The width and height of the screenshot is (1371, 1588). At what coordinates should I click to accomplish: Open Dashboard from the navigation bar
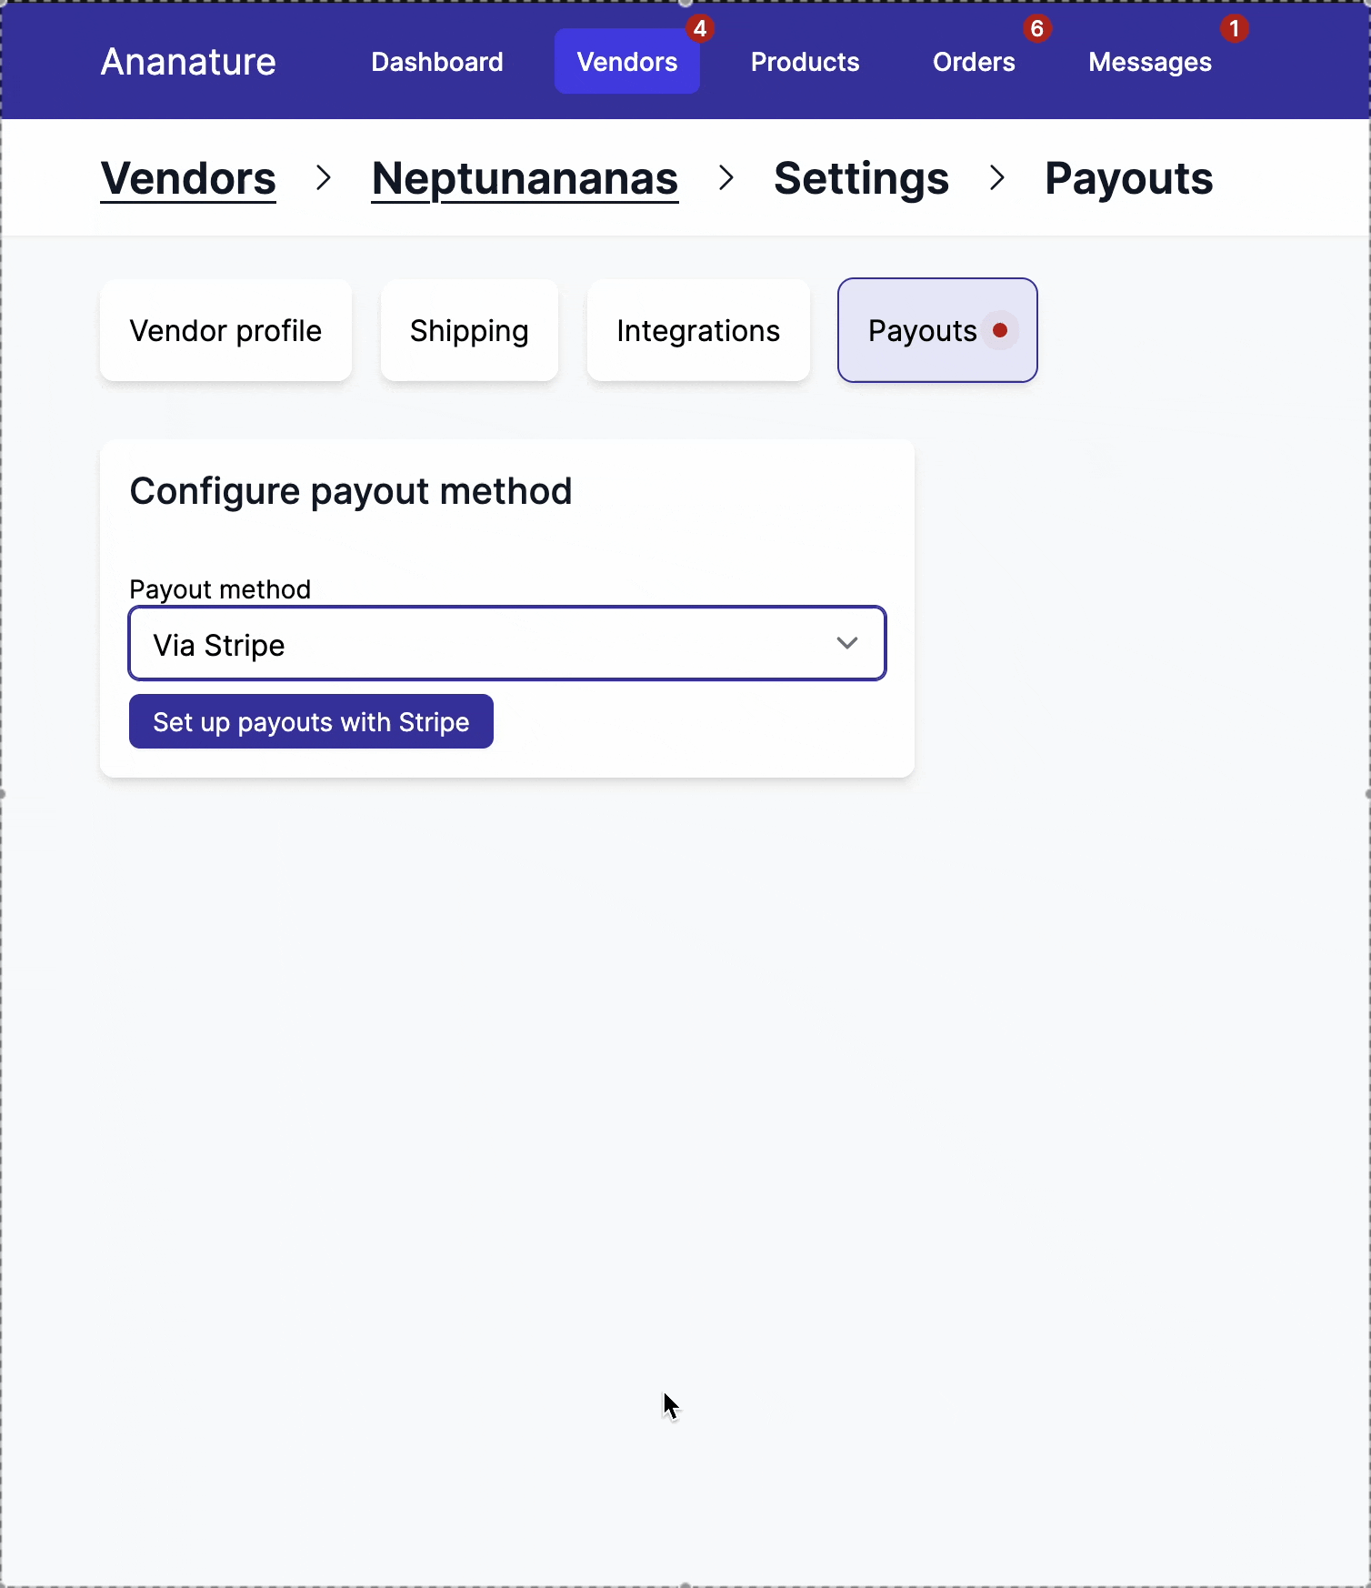click(x=436, y=61)
